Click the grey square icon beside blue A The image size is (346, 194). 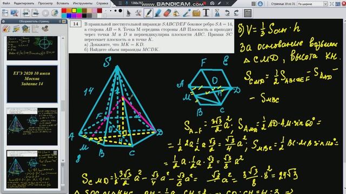[x=254, y=4]
